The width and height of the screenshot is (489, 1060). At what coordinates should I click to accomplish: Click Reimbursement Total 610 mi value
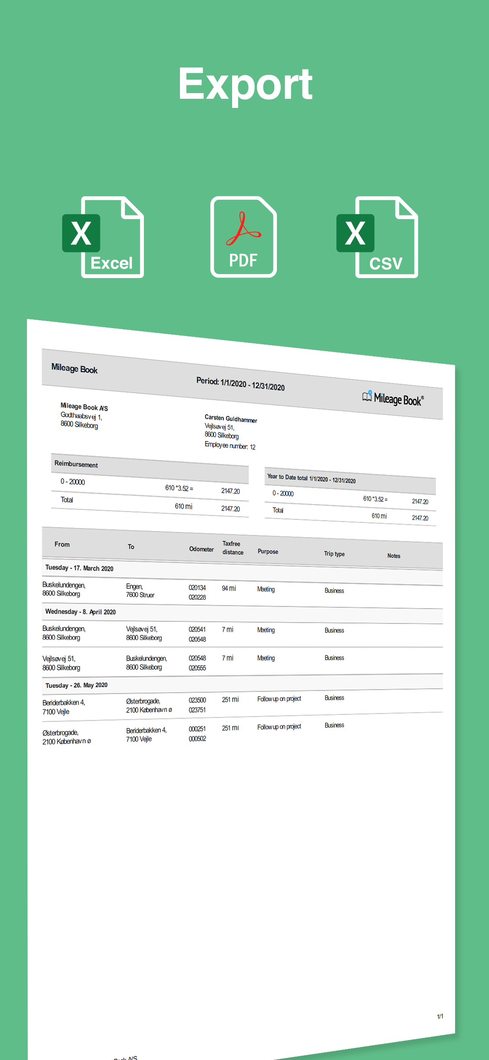pyautogui.click(x=183, y=506)
